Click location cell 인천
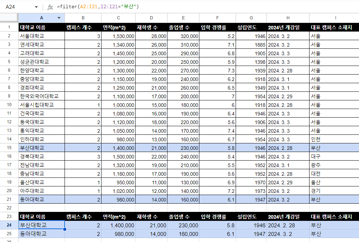 coord(334,139)
